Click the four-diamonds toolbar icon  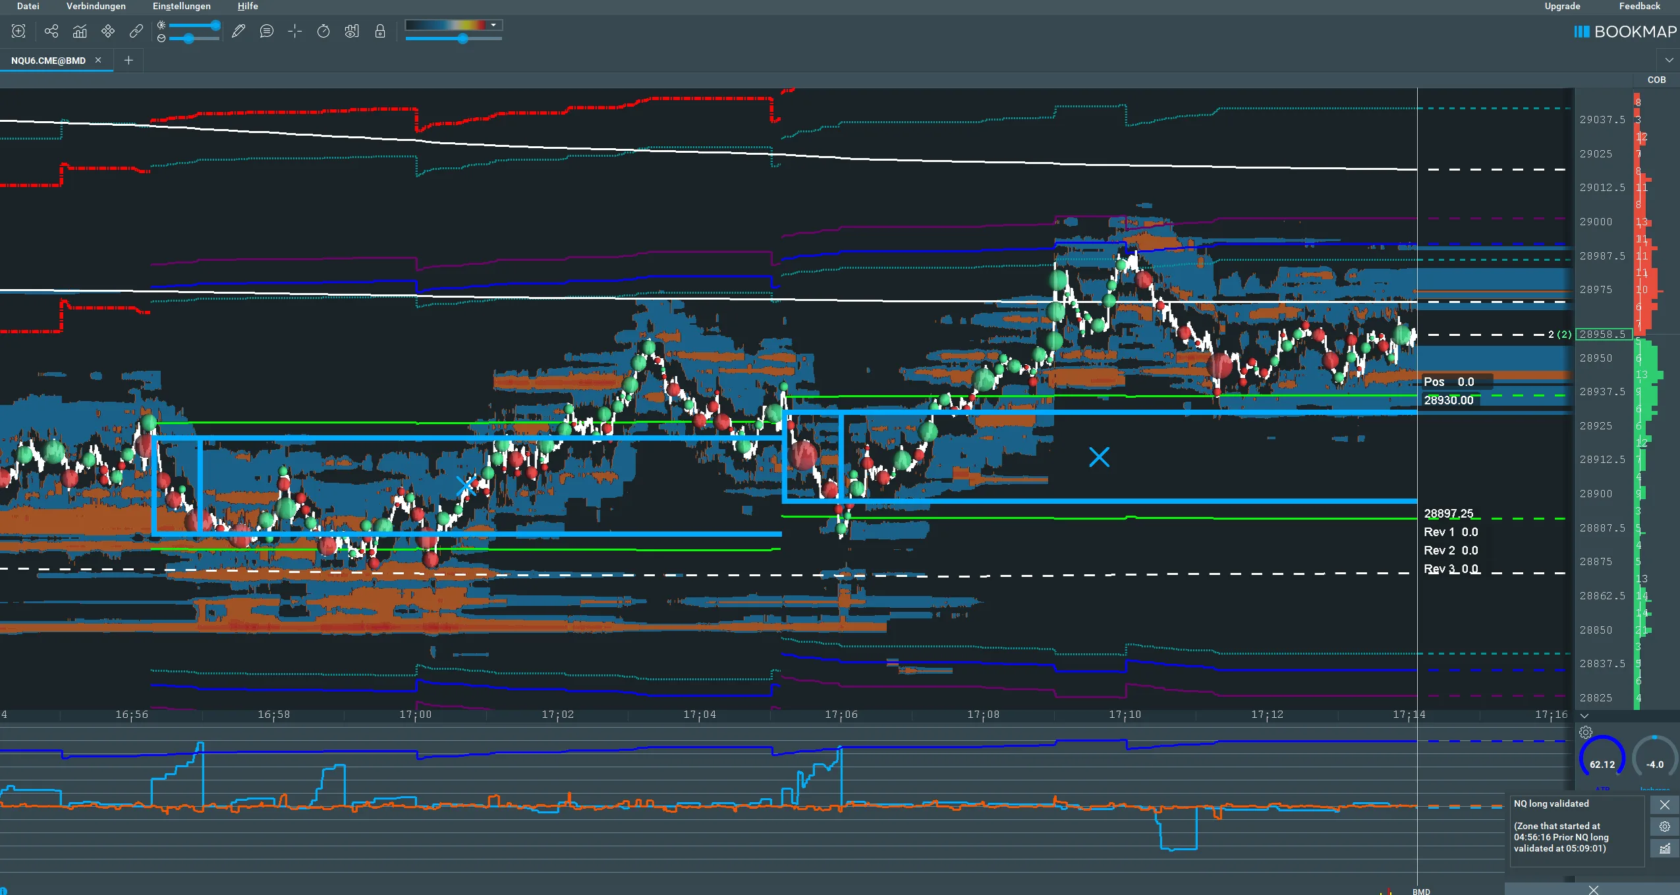[108, 31]
